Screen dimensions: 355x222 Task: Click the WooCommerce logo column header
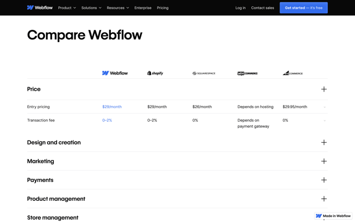(x=247, y=73)
